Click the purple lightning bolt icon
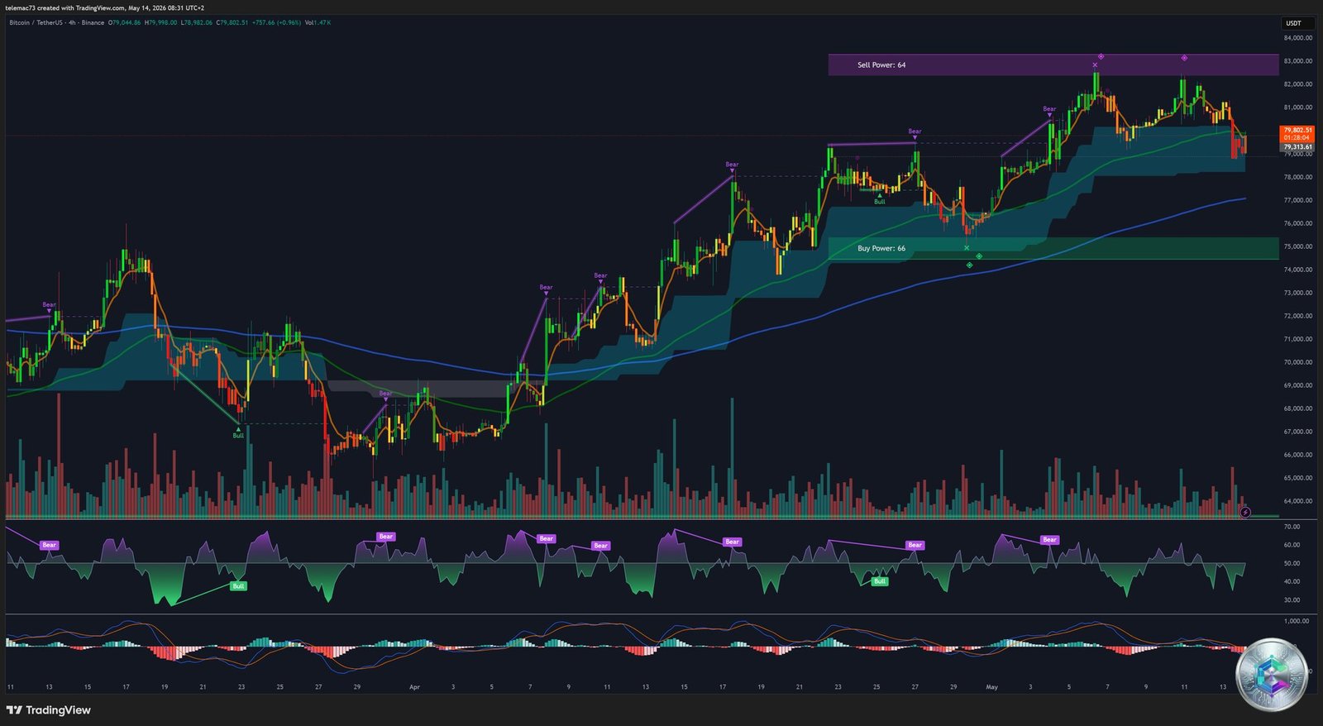Screen dimensions: 1323x726 tap(1245, 513)
